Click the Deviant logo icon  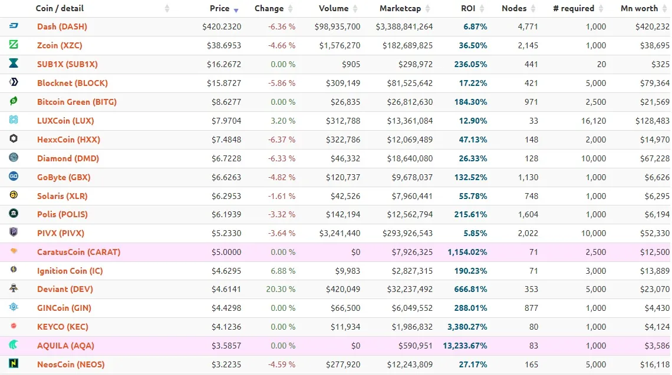(14, 288)
